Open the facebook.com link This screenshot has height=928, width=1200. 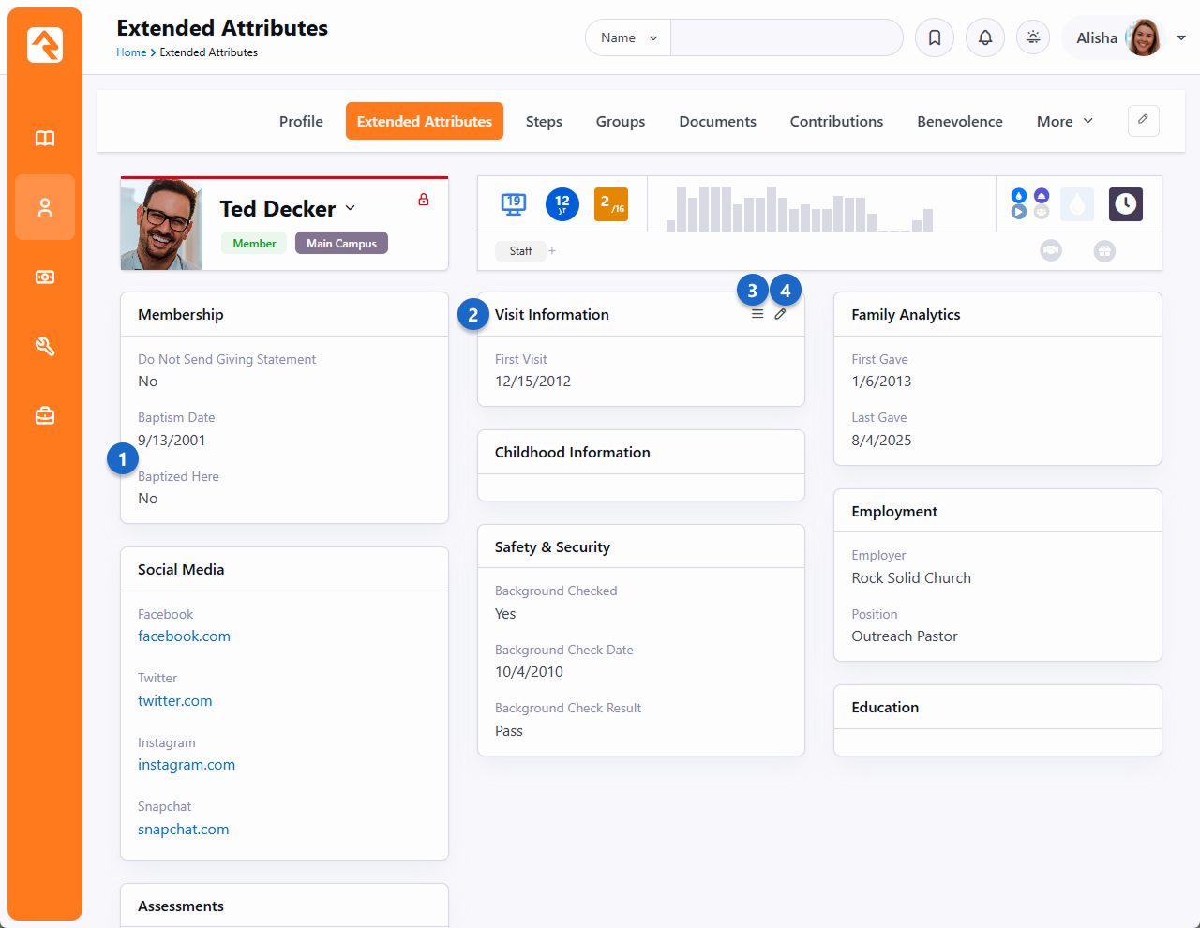click(x=184, y=636)
